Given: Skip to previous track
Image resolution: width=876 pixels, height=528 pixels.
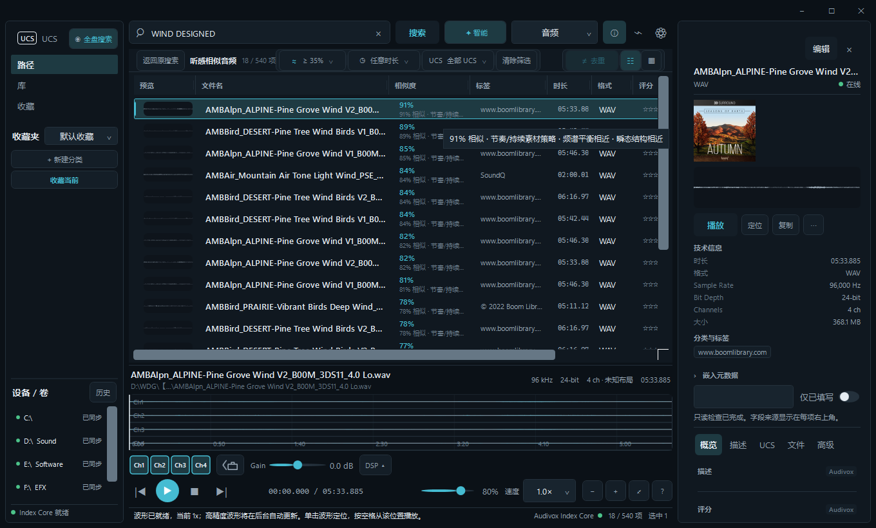Looking at the screenshot, I should coord(140,491).
